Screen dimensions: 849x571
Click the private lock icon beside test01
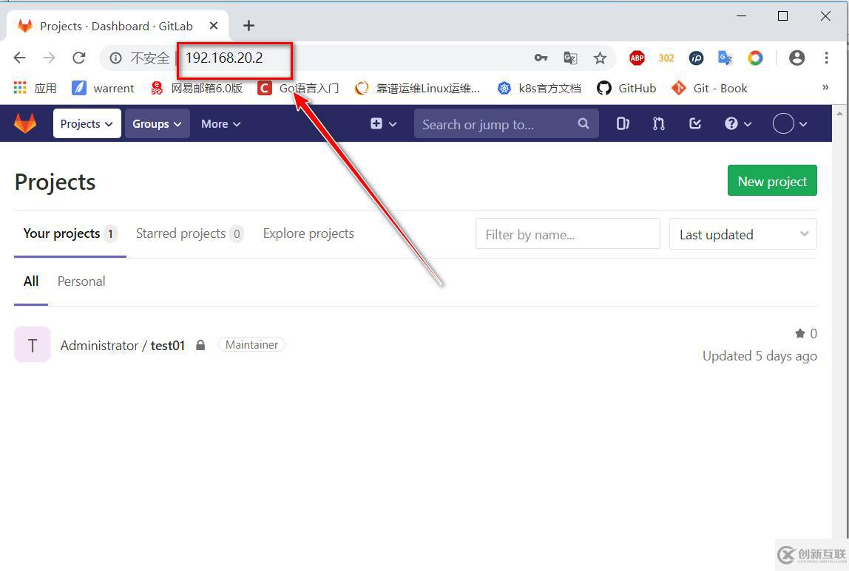pos(200,345)
